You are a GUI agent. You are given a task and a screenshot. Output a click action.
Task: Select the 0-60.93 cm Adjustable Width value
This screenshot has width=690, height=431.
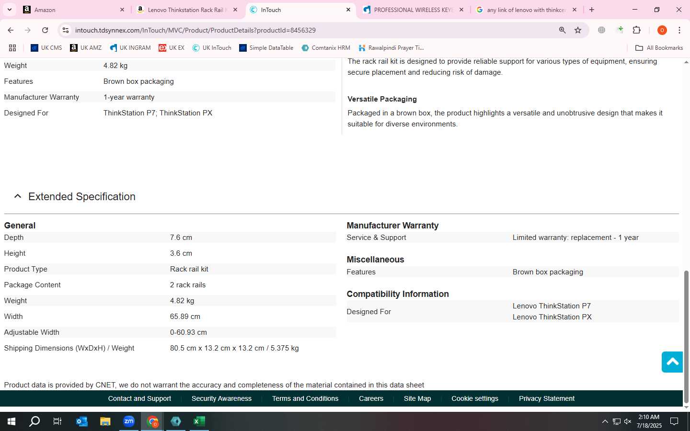(x=188, y=332)
